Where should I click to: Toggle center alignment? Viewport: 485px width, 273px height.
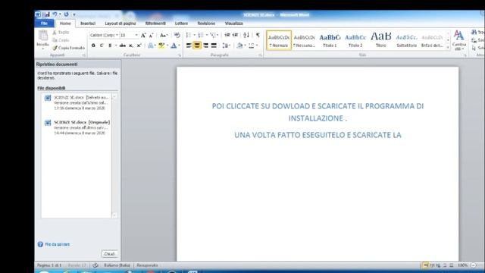pyautogui.click(x=197, y=45)
